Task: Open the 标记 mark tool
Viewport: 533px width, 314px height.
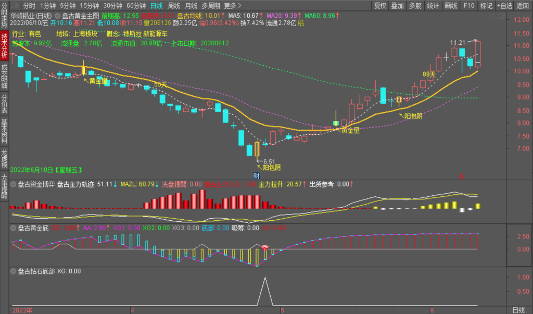Action: tap(486, 6)
